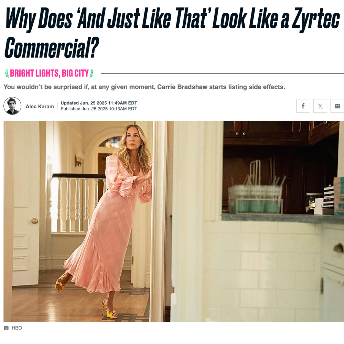The height and width of the screenshot is (344, 344).
Task: Click the HBO photo credit text
Action: [17, 328]
